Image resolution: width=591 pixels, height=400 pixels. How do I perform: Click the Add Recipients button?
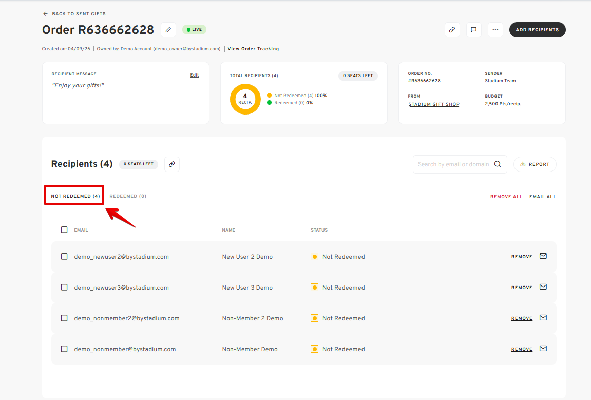[537, 30]
